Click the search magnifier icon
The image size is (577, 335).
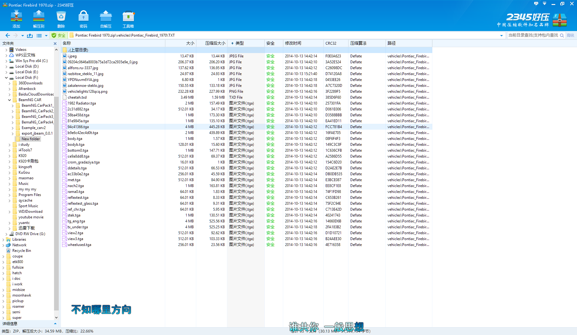coord(562,35)
